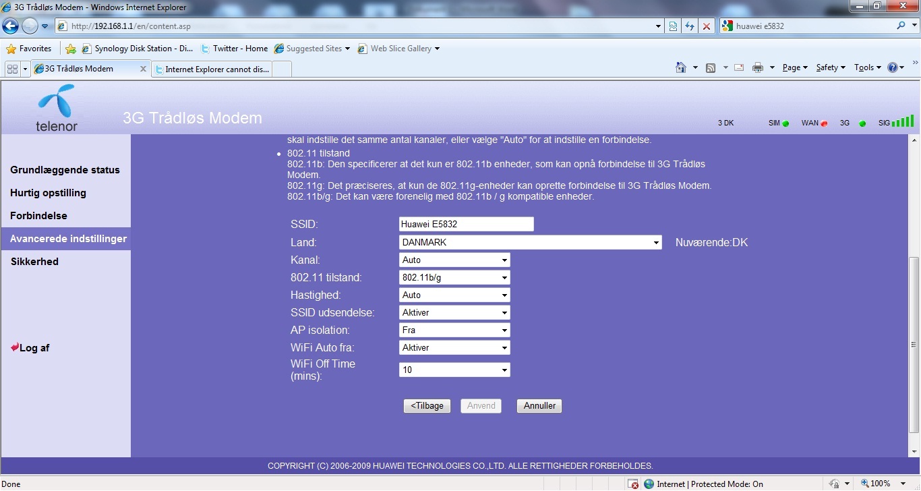Image resolution: width=921 pixels, height=491 pixels.
Task: Open the Kanal dropdown
Action: click(454, 260)
